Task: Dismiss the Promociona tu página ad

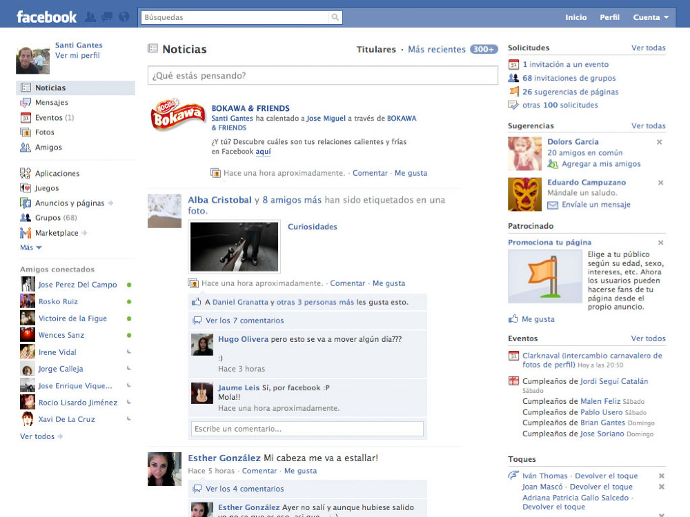Action: 660,243
